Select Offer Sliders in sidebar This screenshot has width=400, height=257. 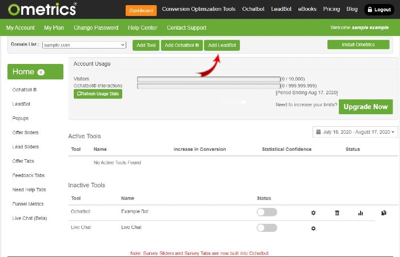click(26, 132)
